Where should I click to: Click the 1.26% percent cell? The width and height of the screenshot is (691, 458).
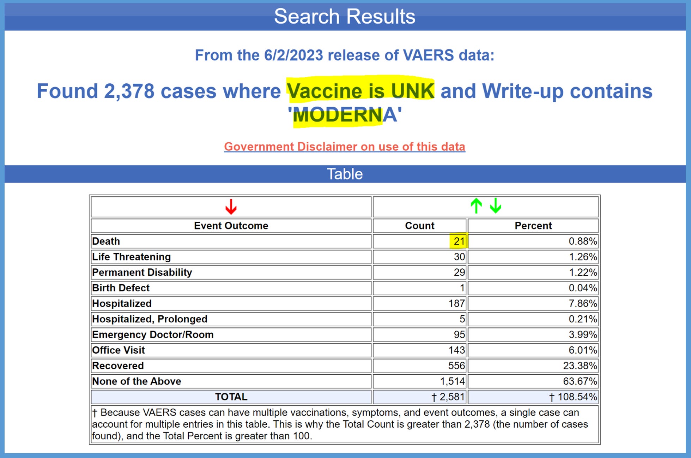click(533, 257)
